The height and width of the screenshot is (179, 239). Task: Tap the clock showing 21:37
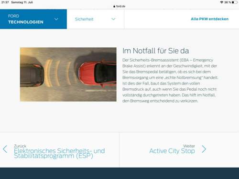coord(5,2)
